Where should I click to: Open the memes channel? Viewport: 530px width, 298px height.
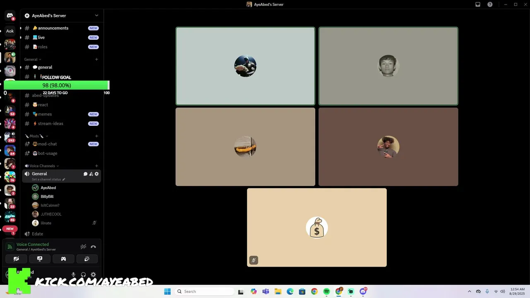point(61,114)
